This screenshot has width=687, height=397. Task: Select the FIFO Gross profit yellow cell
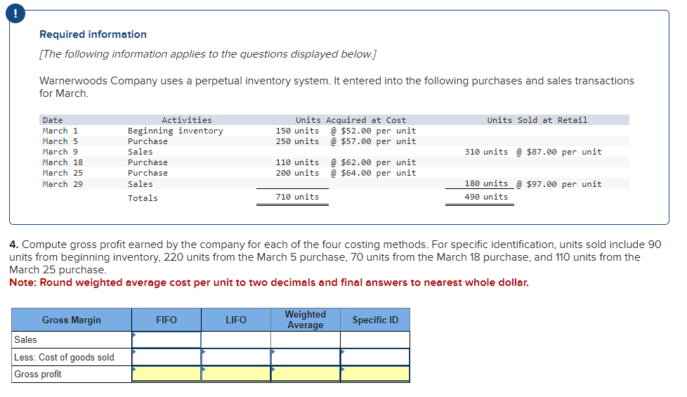[x=166, y=375]
